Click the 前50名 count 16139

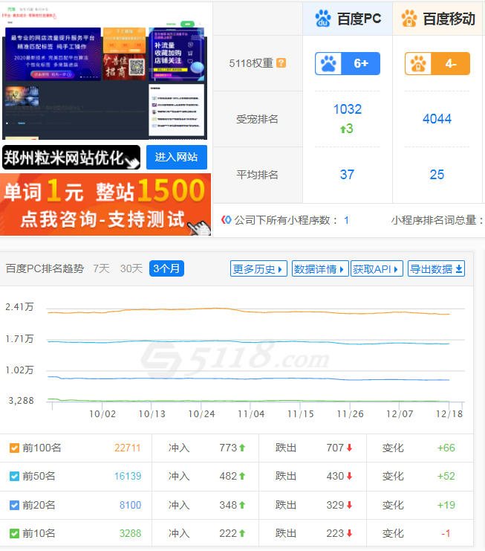[x=128, y=477]
